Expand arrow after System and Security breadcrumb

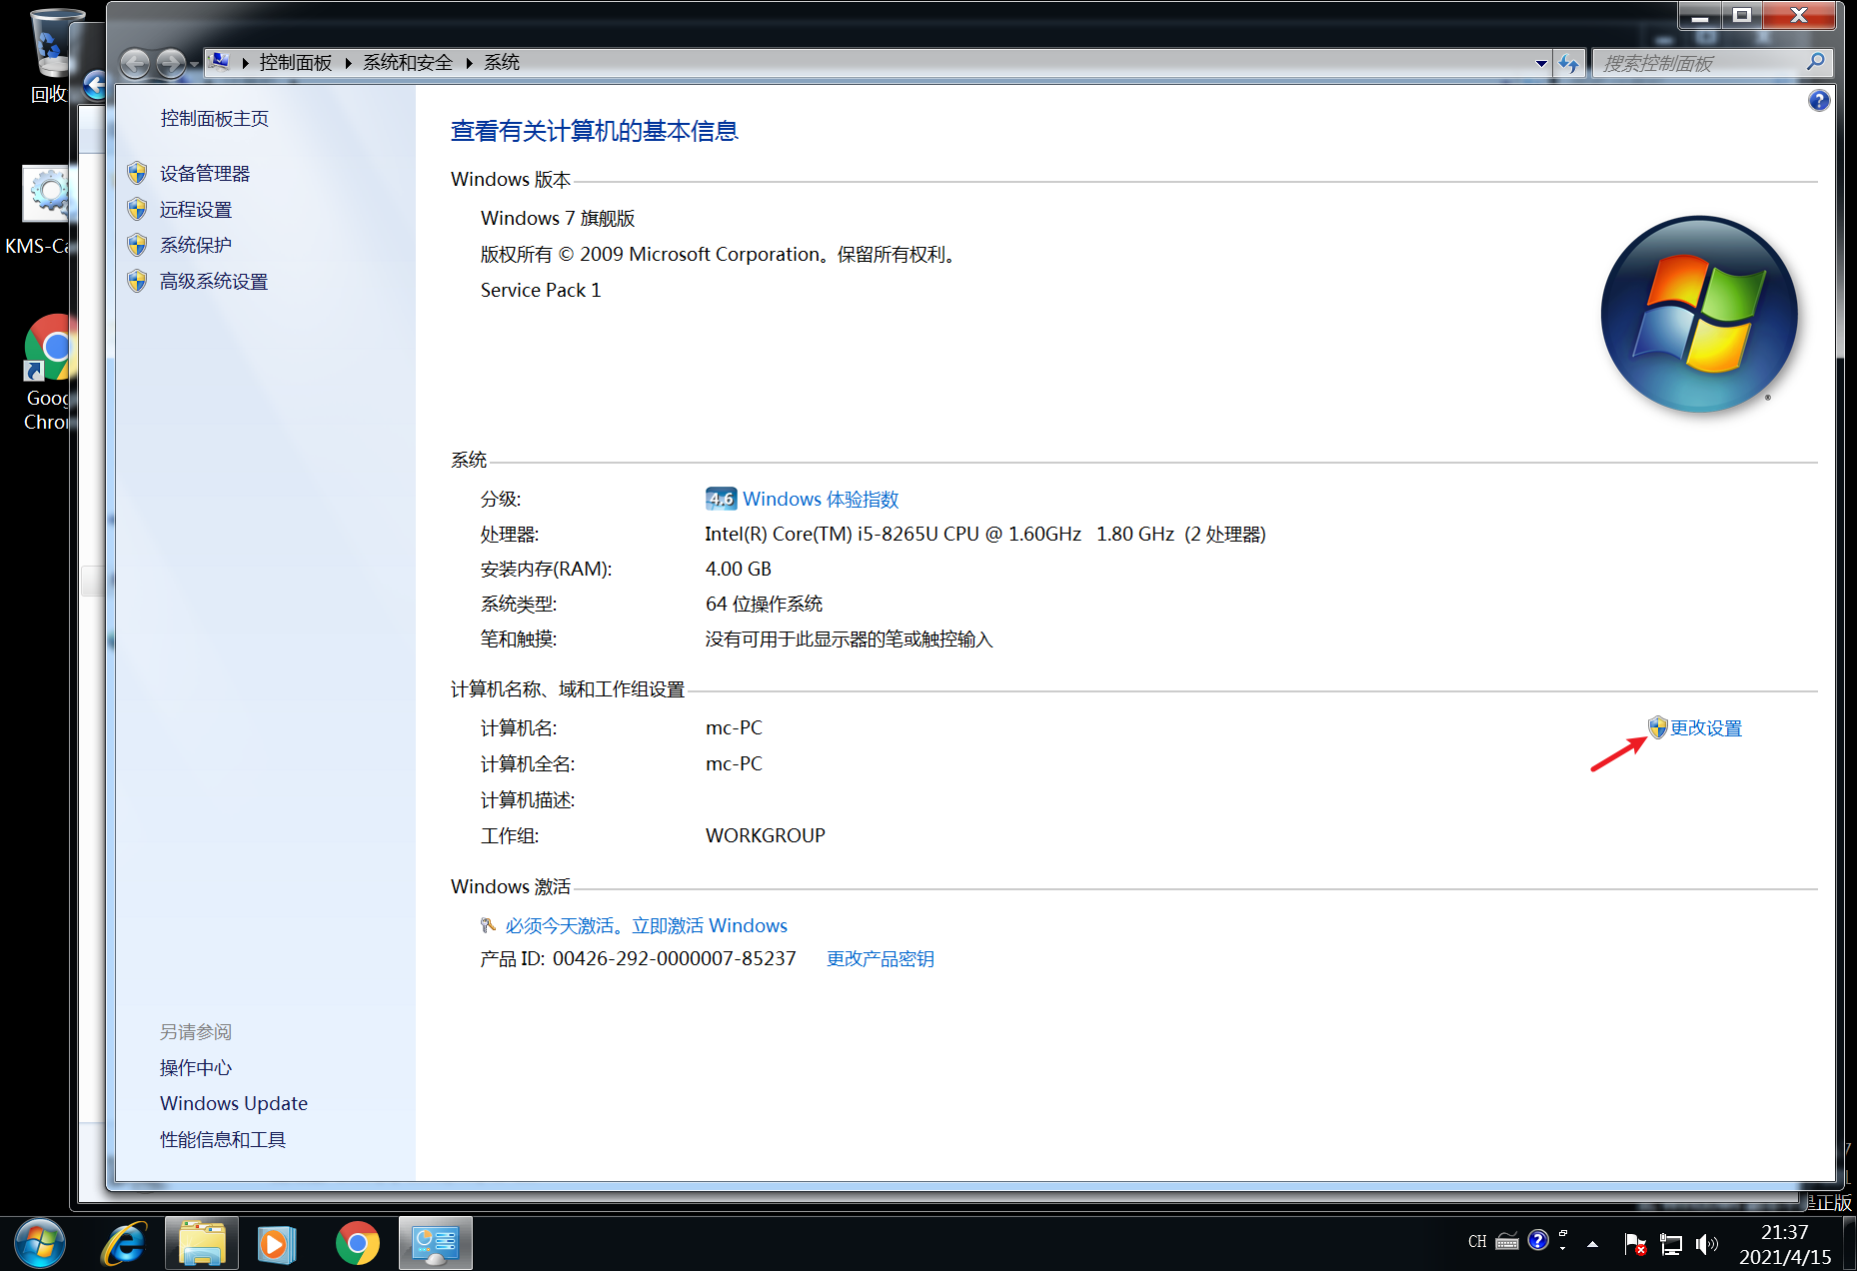(x=469, y=63)
